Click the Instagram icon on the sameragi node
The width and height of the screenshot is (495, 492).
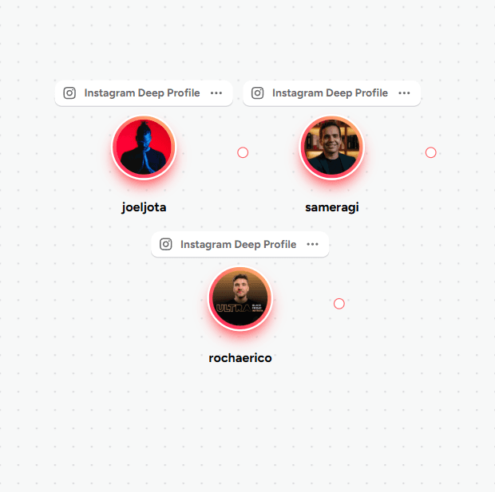[258, 93]
